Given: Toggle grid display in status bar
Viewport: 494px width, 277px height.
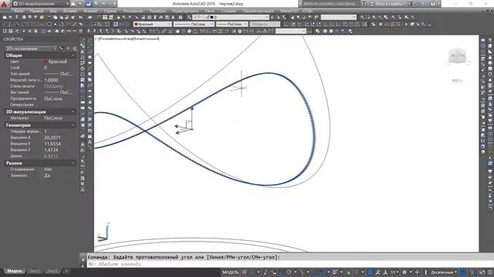Looking at the screenshot, I should click(x=245, y=272).
